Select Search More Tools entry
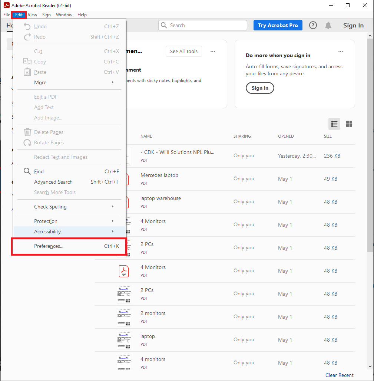Image resolution: width=374 pixels, height=381 pixels. (x=69, y=192)
